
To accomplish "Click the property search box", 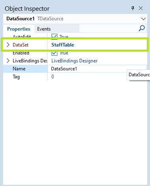I will 109,28.
